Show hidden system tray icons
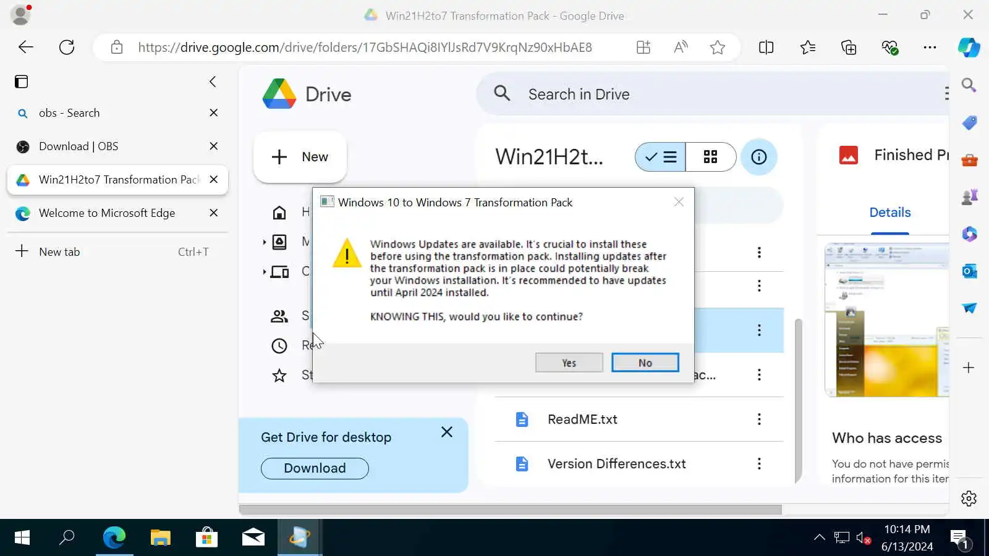Image resolution: width=989 pixels, height=556 pixels. 819,537
